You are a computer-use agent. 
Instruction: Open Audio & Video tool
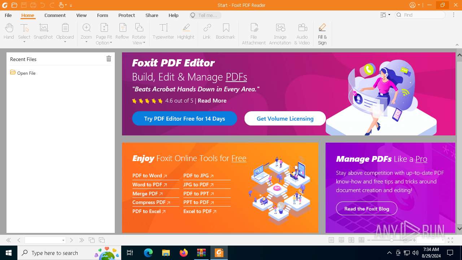[302, 34]
